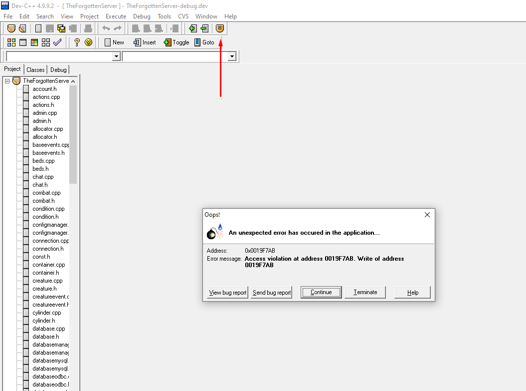Image resolution: width=526 pixels, height=391 pixels.
Task: Select container.cpp in the project tree
Action: click(x=49, y=265)
